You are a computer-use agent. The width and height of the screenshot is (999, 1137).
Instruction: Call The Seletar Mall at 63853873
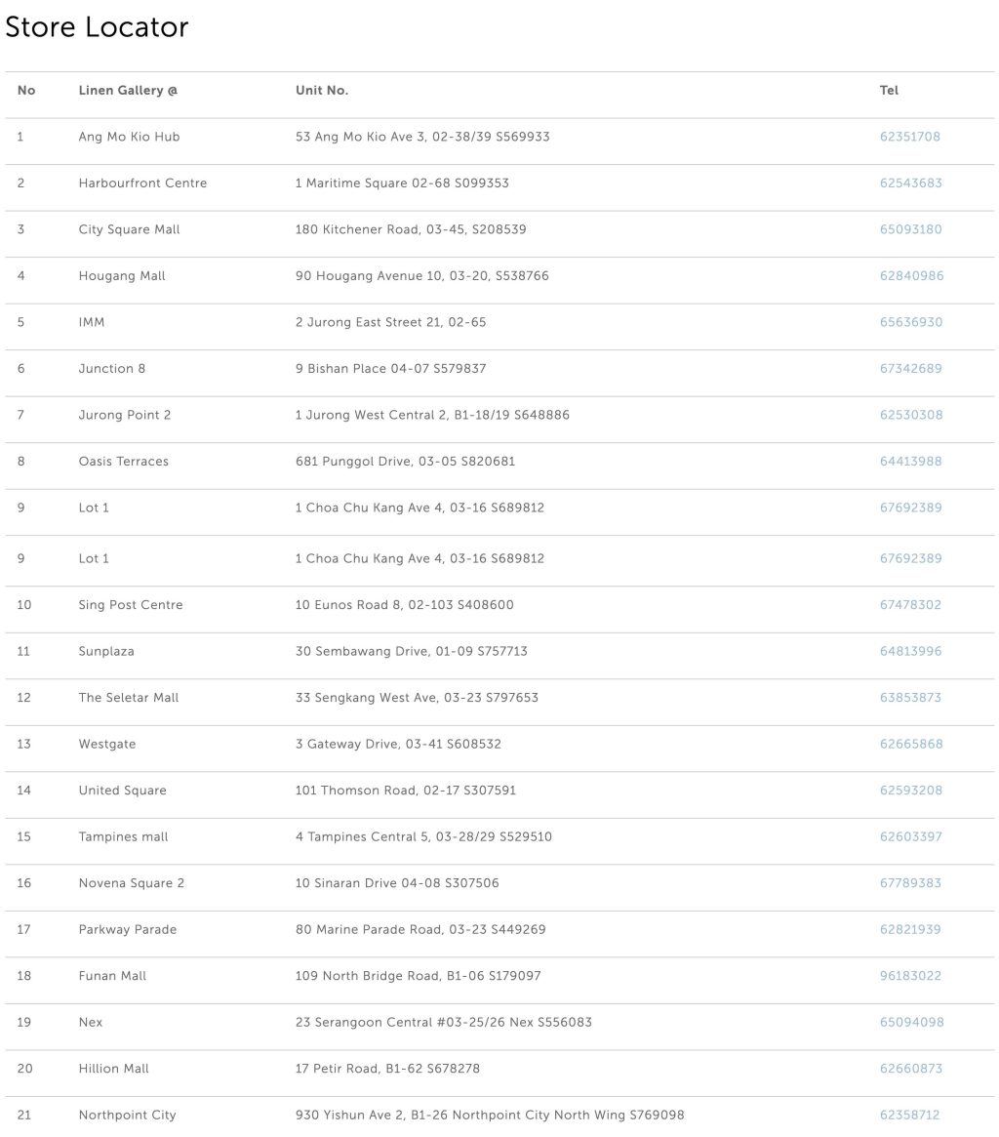click(910, 698)
